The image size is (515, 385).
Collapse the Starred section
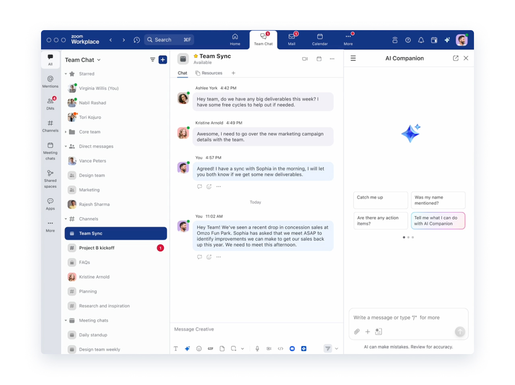(x=66, y=74)
